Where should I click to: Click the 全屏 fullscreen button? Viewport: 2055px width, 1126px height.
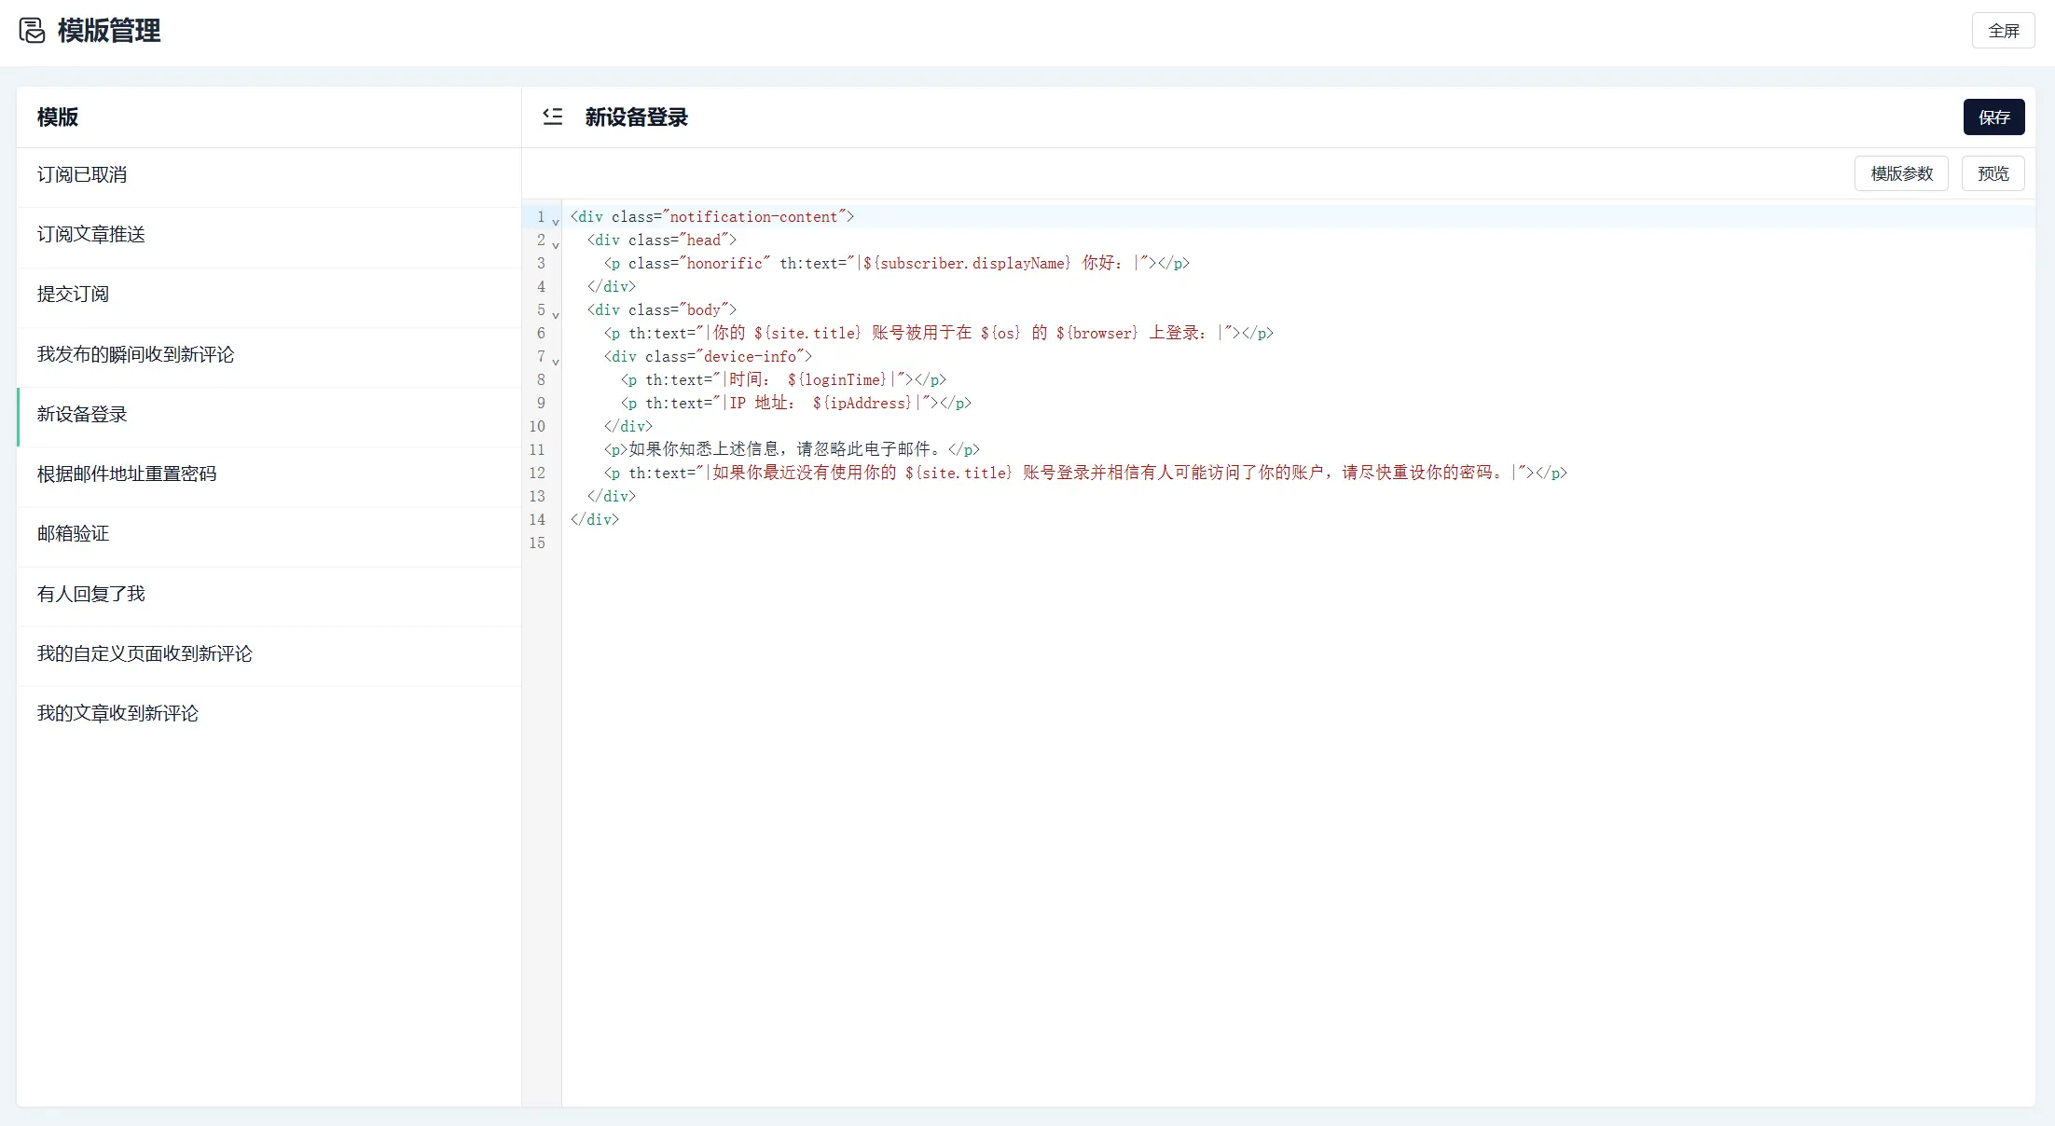(x=2003, y=31)
